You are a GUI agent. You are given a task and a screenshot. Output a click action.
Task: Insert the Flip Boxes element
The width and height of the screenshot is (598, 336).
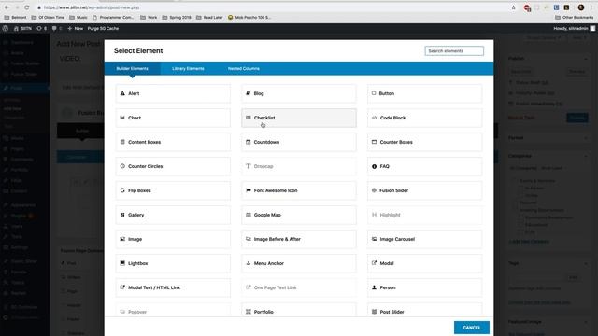pyautogui.click(x=173, y=190)
